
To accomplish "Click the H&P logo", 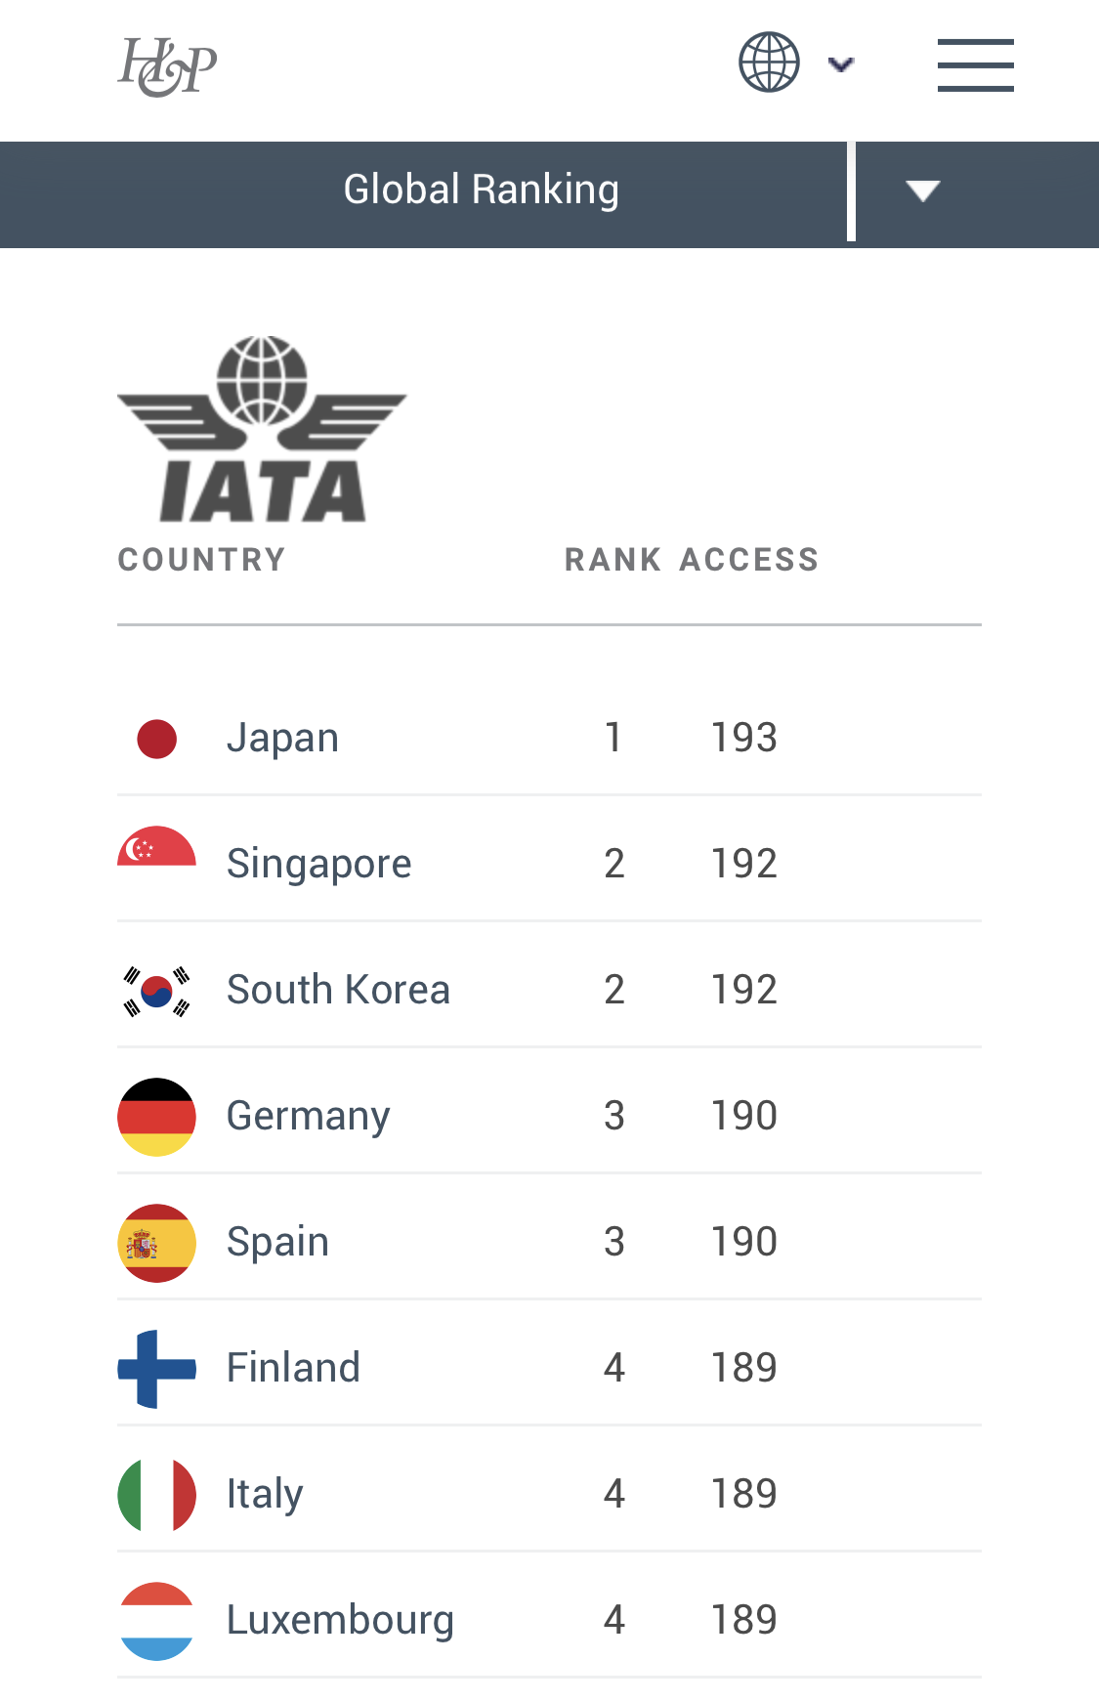I will [167, 66].
